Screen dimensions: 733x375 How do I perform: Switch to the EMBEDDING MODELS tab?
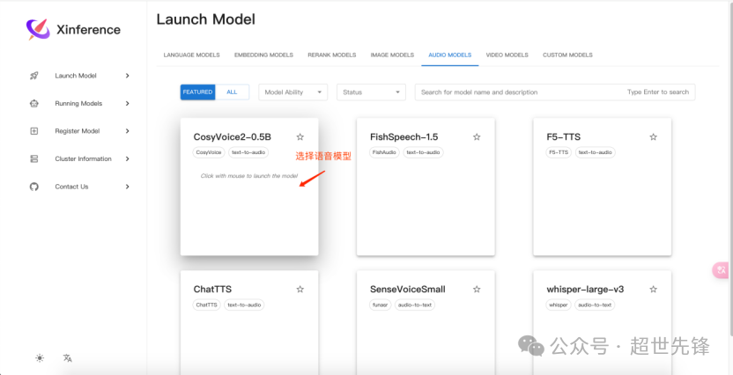(263, 55)
